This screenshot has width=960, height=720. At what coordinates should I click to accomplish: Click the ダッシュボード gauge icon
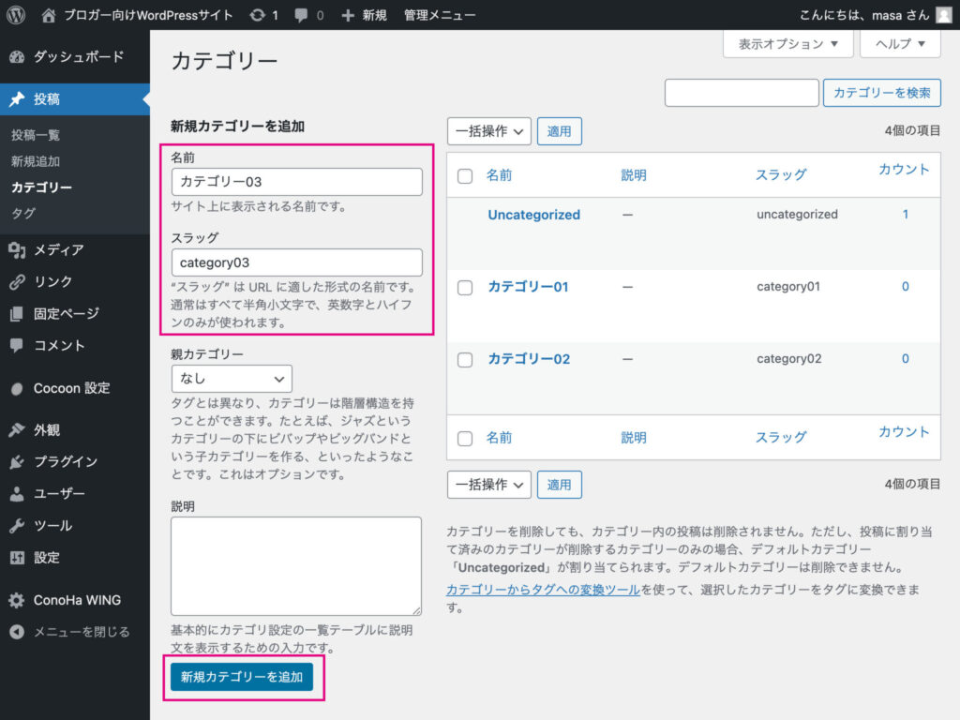[17, 57]
